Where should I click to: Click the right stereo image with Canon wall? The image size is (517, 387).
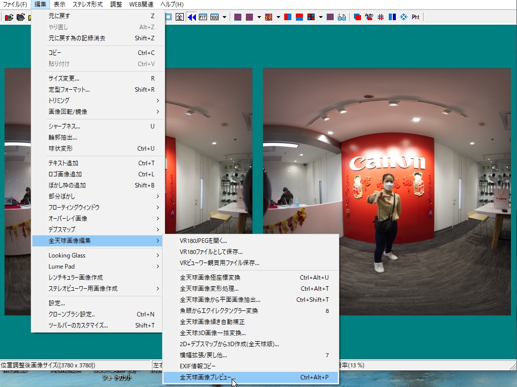click(x=387, y=191)
